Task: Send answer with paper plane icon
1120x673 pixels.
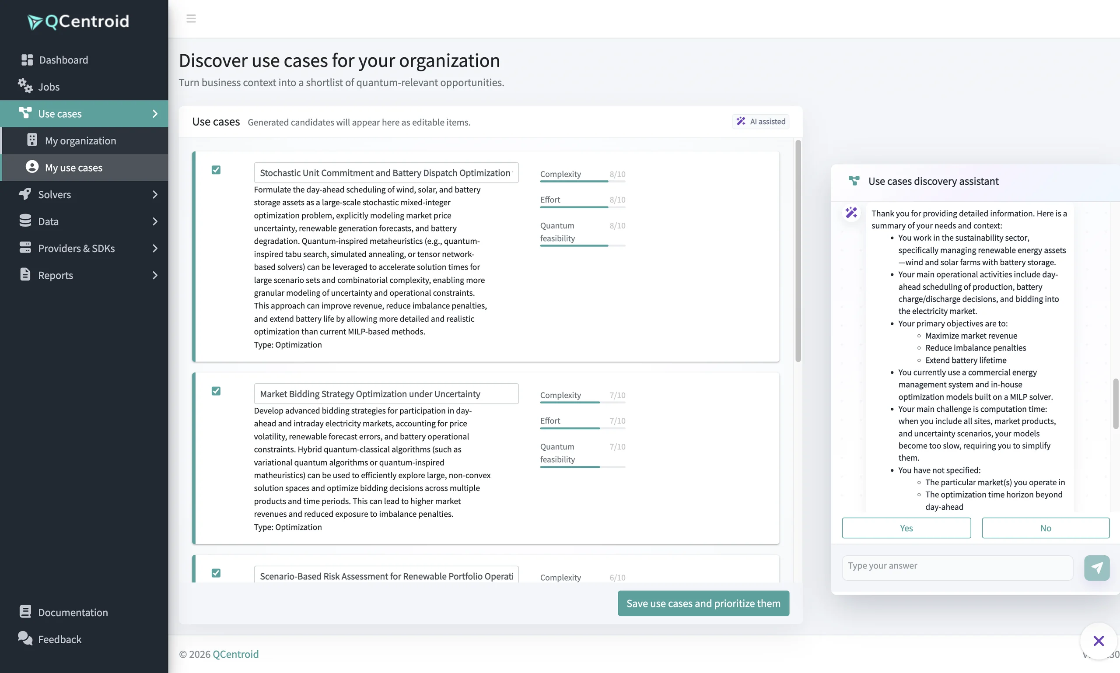Action: pos(1097,568)
